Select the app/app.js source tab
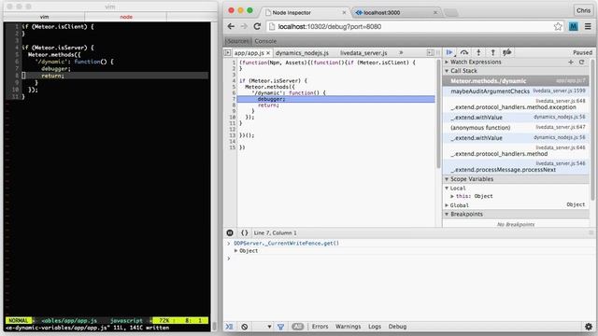This screenshot has width=598, height=336. click(249, 53)
